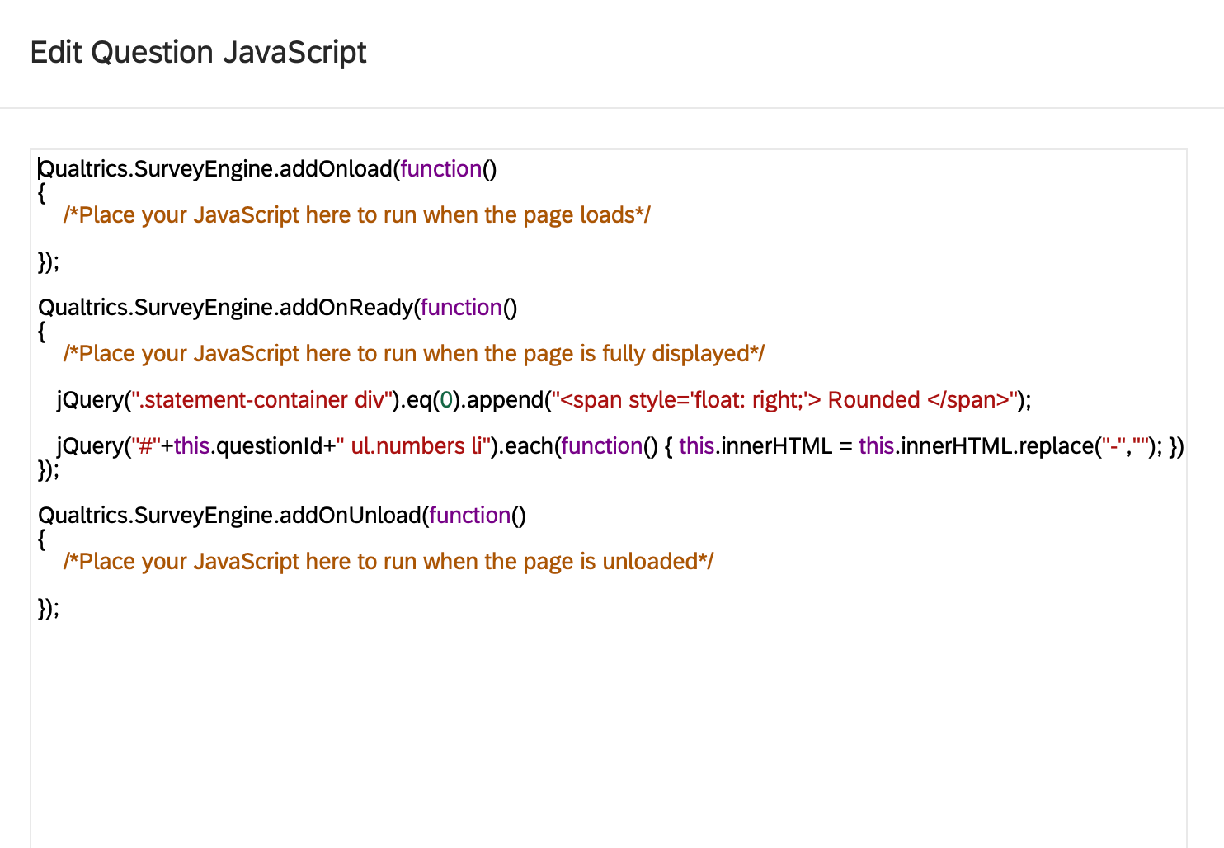Click comment ending 'when the page is unloaded'
This screenshot has height=848, width=1224.
[388, 562]
